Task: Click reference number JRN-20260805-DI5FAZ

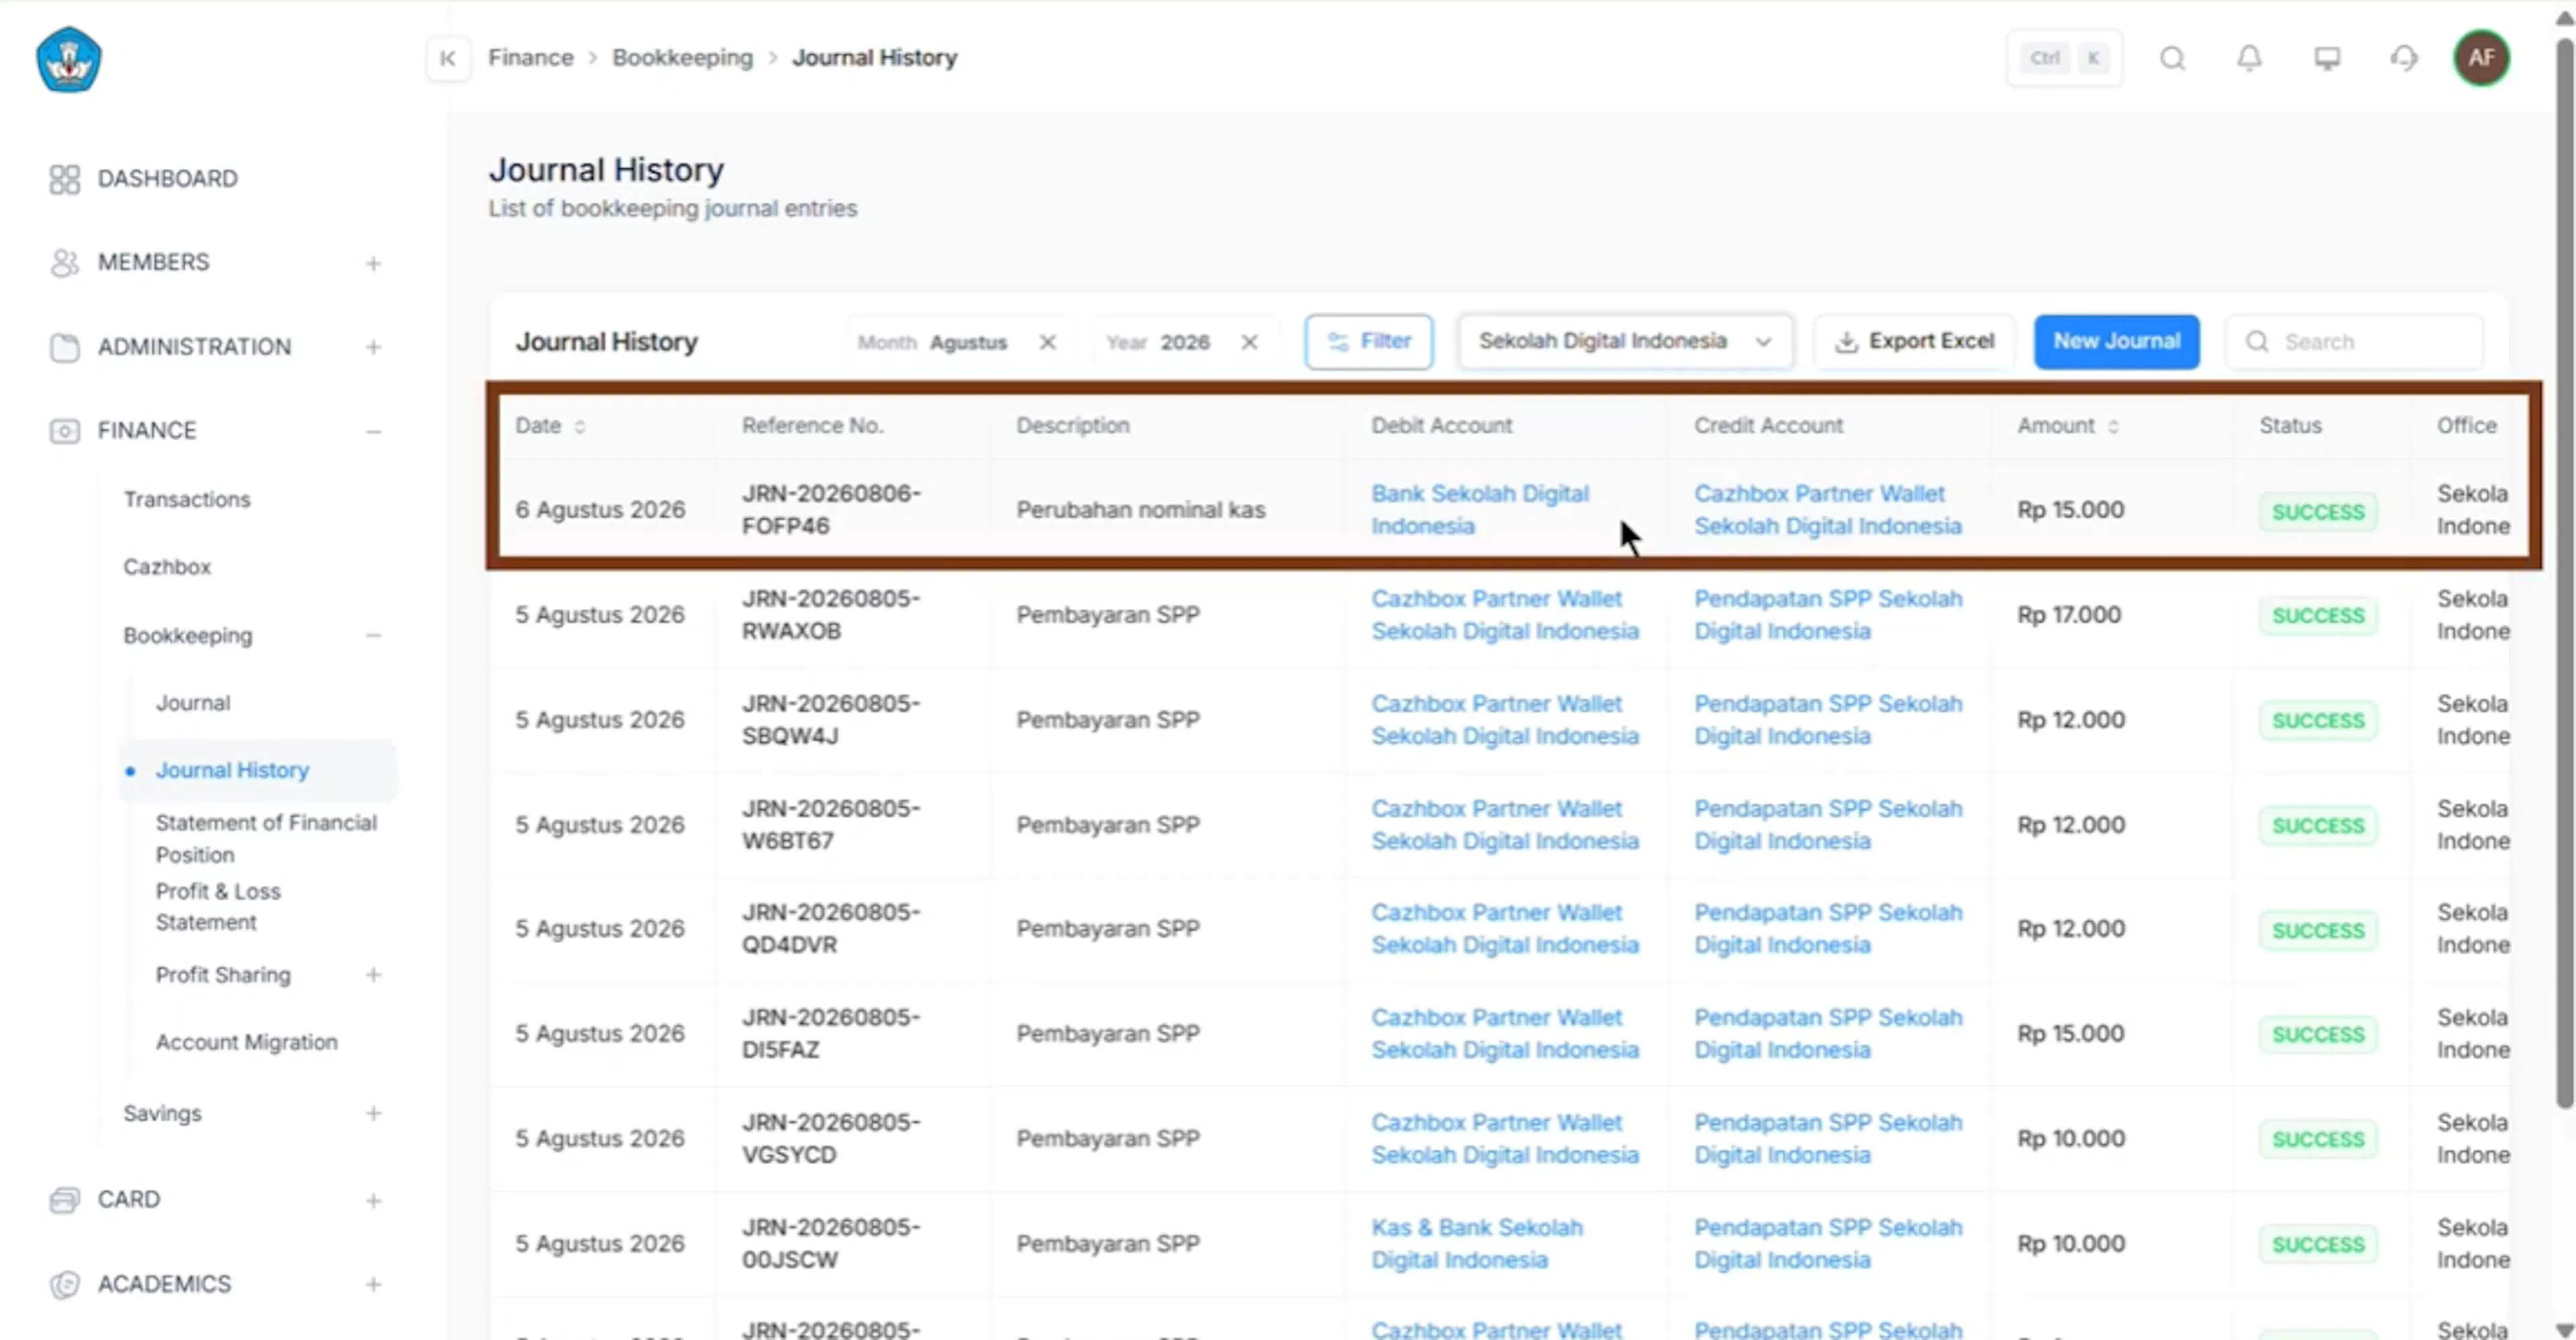Action: tap(830, 1034)
